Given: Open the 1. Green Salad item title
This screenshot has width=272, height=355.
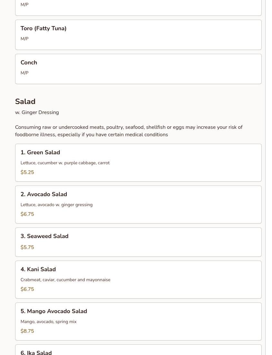Looking at the screenshot, I should (x=40, y=152).
